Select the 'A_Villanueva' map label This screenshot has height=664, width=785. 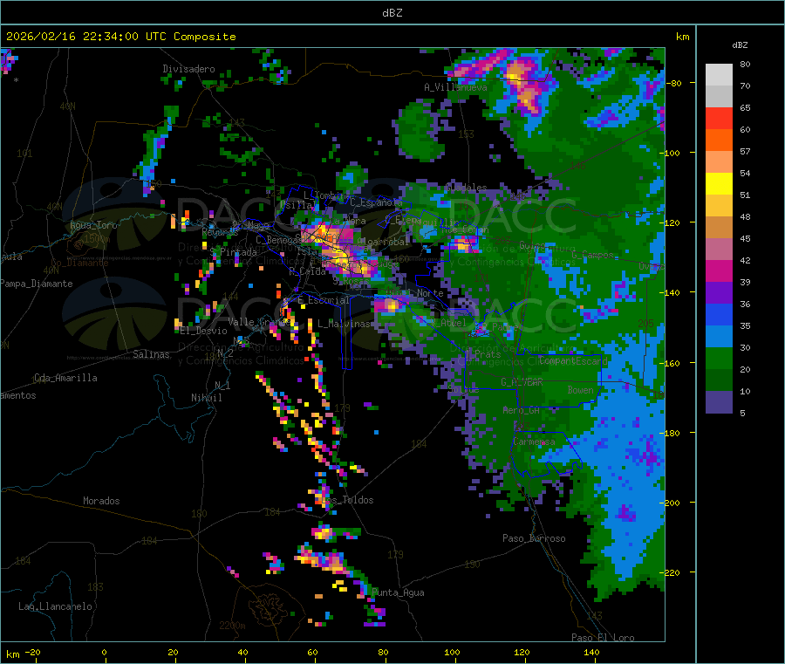(x=455, y=87)
